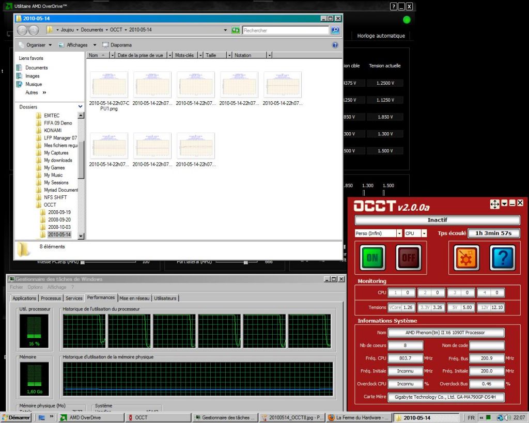Open address bar history dropdown

(x=225, y=30)
